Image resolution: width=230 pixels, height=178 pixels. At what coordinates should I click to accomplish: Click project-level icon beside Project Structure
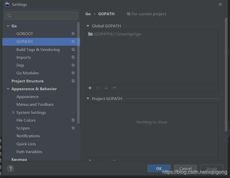tap(73, 81)
